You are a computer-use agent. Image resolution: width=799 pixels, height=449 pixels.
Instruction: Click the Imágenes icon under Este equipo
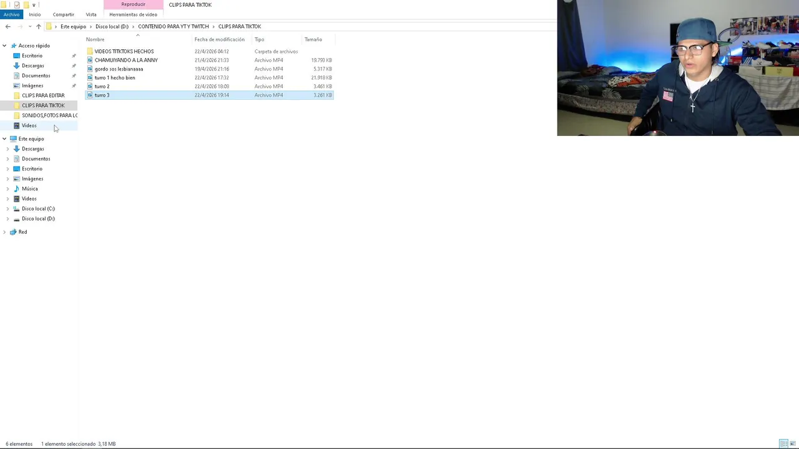(16, 178)
